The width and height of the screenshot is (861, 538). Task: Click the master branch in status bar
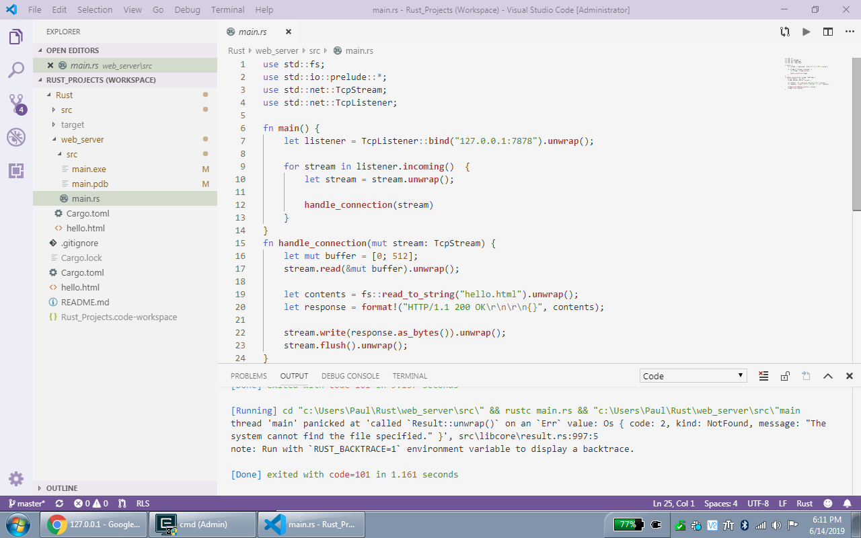pos(27,503)
